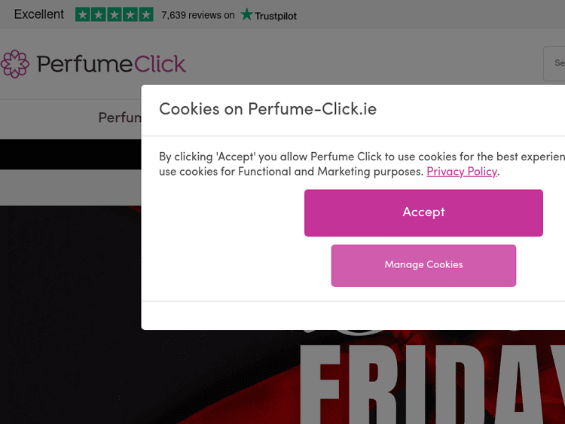Viewport: 565px width, 424px height.
Task: Click the fourth green rating star
Action: 130,14
